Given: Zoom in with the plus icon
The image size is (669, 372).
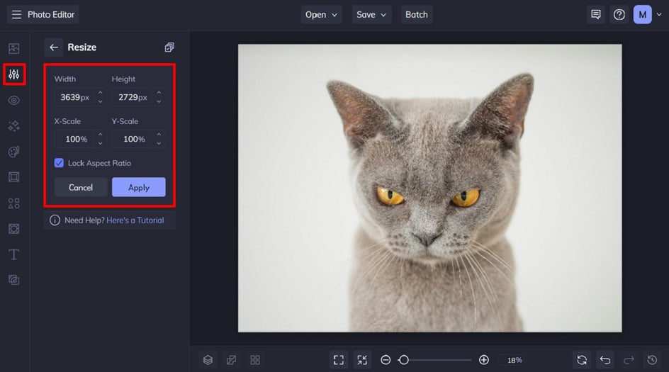Looking at the screenshot, I should coord(484,360).
